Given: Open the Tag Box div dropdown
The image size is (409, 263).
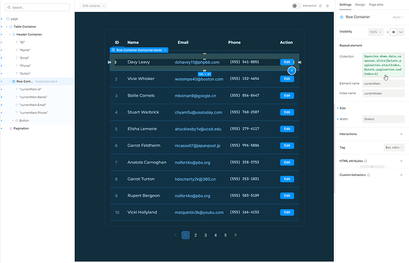Looking at the screenshot, I should point(394,147).
